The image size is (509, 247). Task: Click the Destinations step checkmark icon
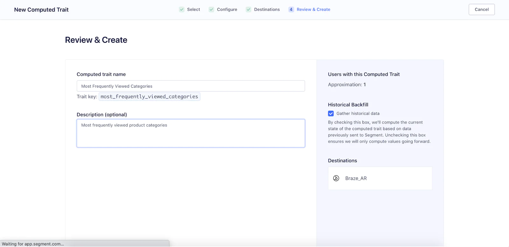pyautogui.click(x=248, y=10)
